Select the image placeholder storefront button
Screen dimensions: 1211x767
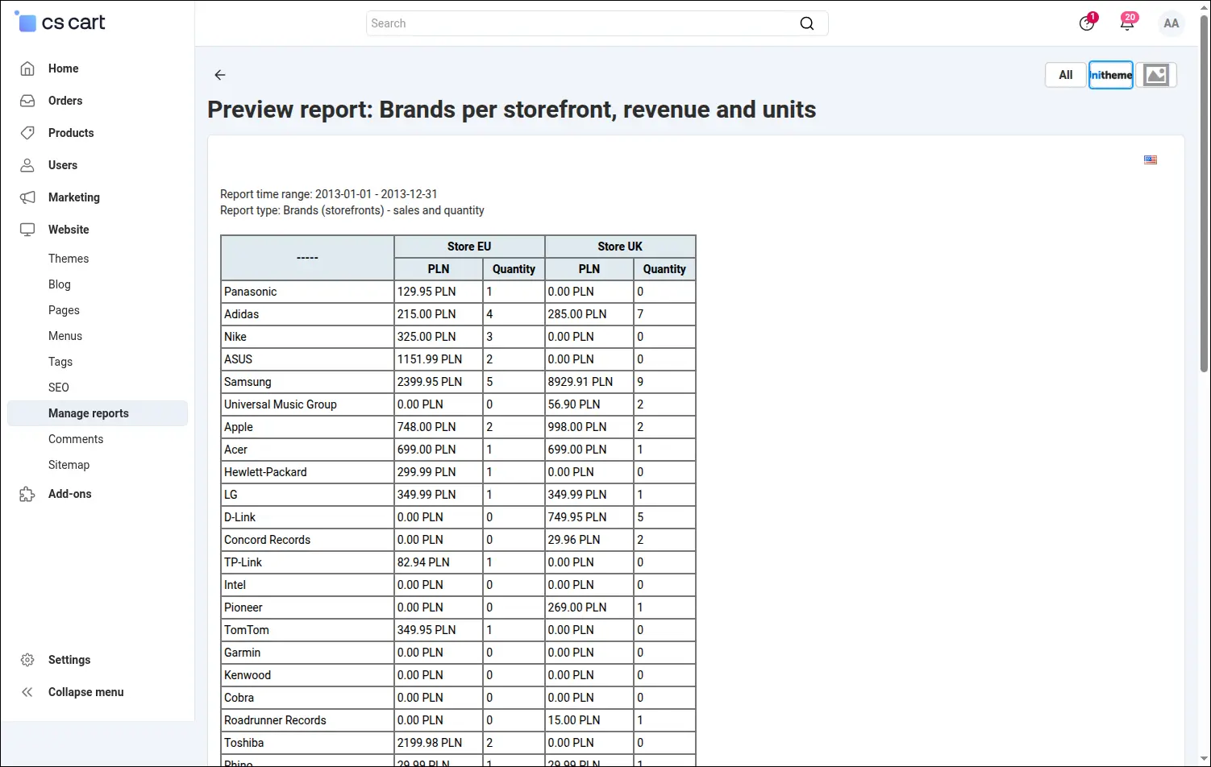(1156, 75)
